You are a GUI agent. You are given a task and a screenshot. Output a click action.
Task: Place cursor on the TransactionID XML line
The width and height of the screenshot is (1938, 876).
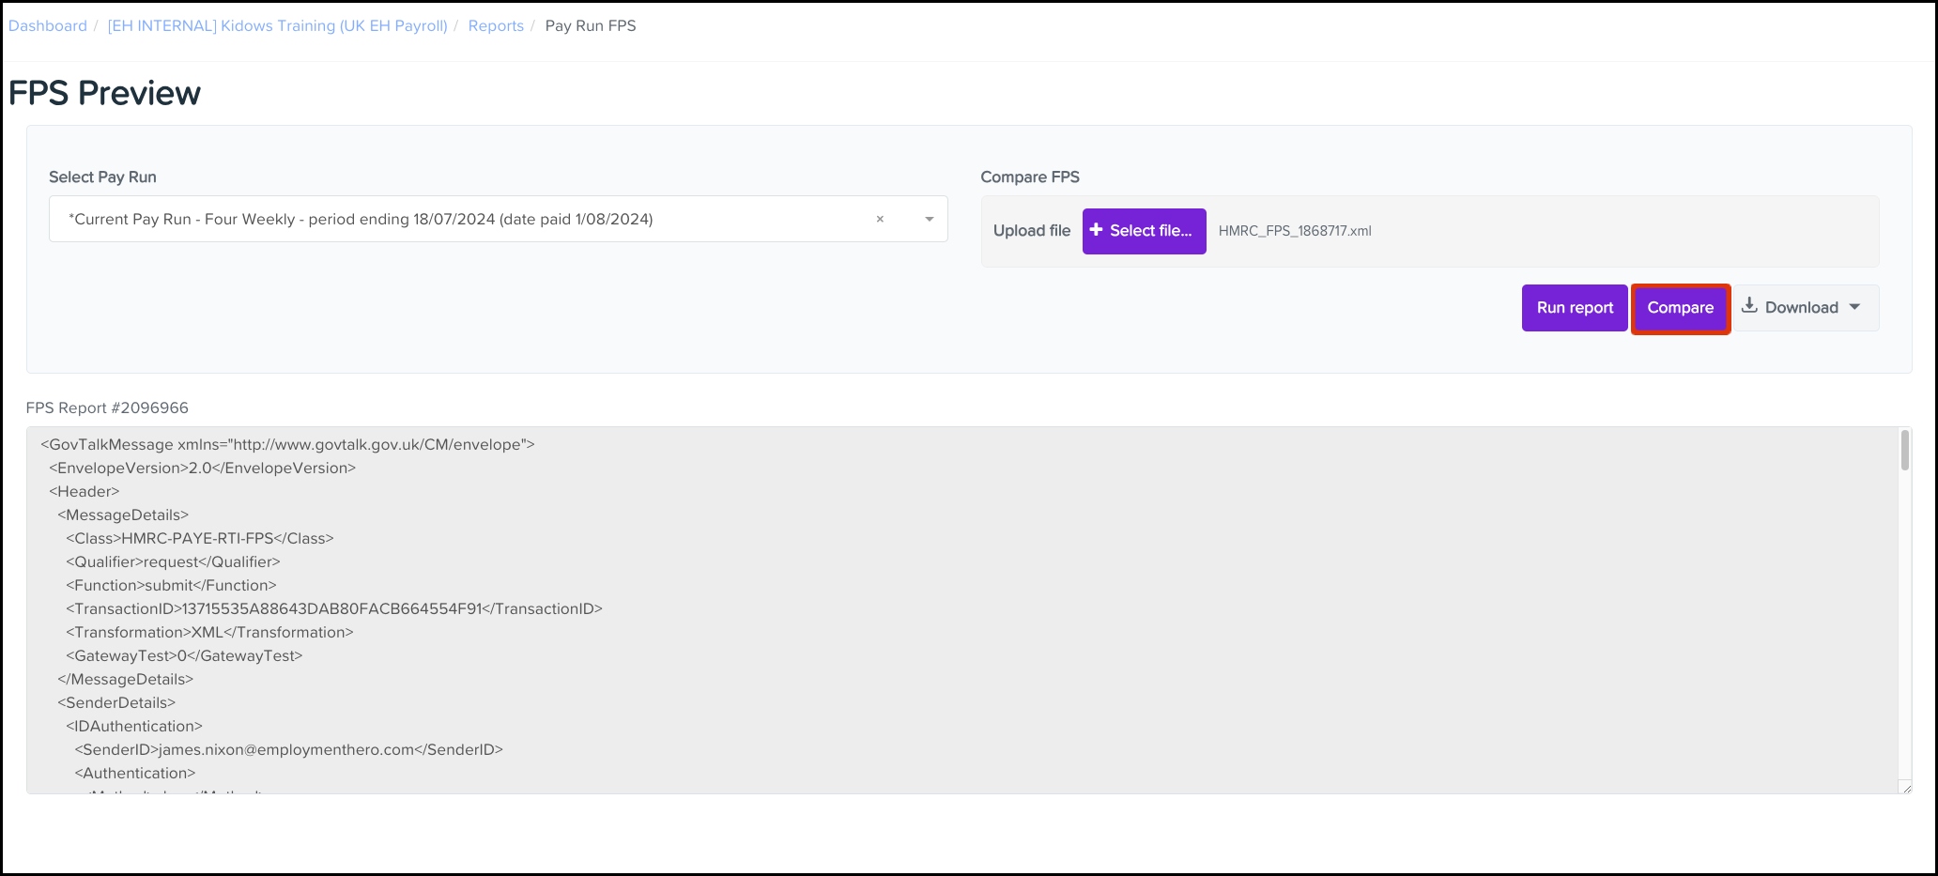(x=334, y=609)
